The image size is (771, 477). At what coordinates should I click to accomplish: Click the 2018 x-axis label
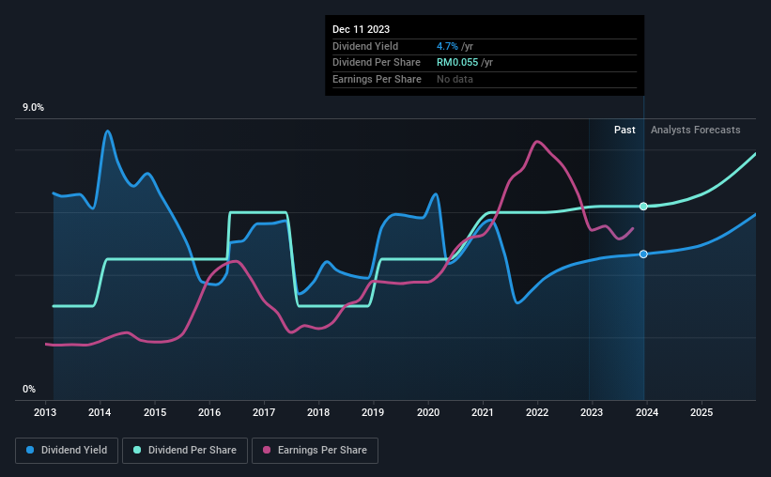point(318,412)
